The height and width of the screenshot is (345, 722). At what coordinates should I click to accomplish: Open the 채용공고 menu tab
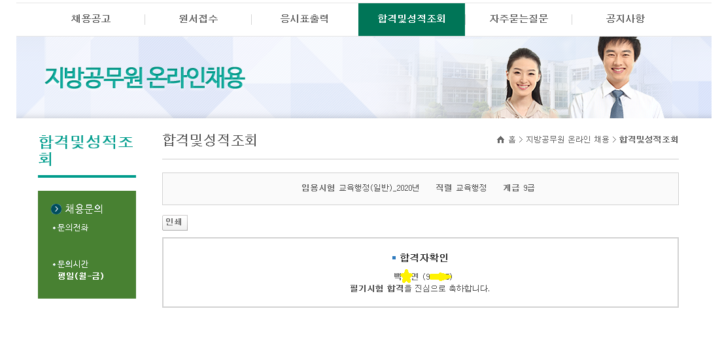(91, 19)
